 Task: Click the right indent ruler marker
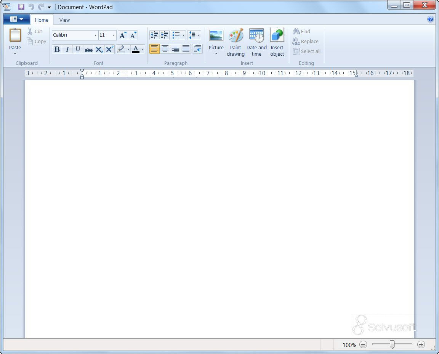[x=356, y=75]
